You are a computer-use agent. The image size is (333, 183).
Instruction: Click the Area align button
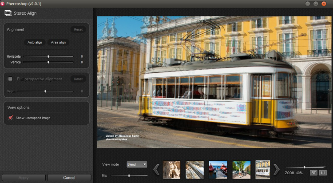point(58,42)
